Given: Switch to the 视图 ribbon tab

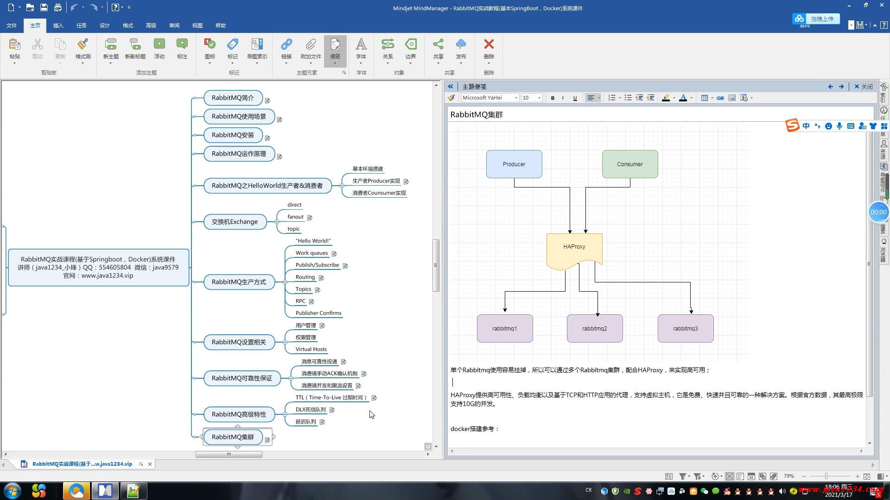Looking at the screenshot, I should (x=197, y=25).
